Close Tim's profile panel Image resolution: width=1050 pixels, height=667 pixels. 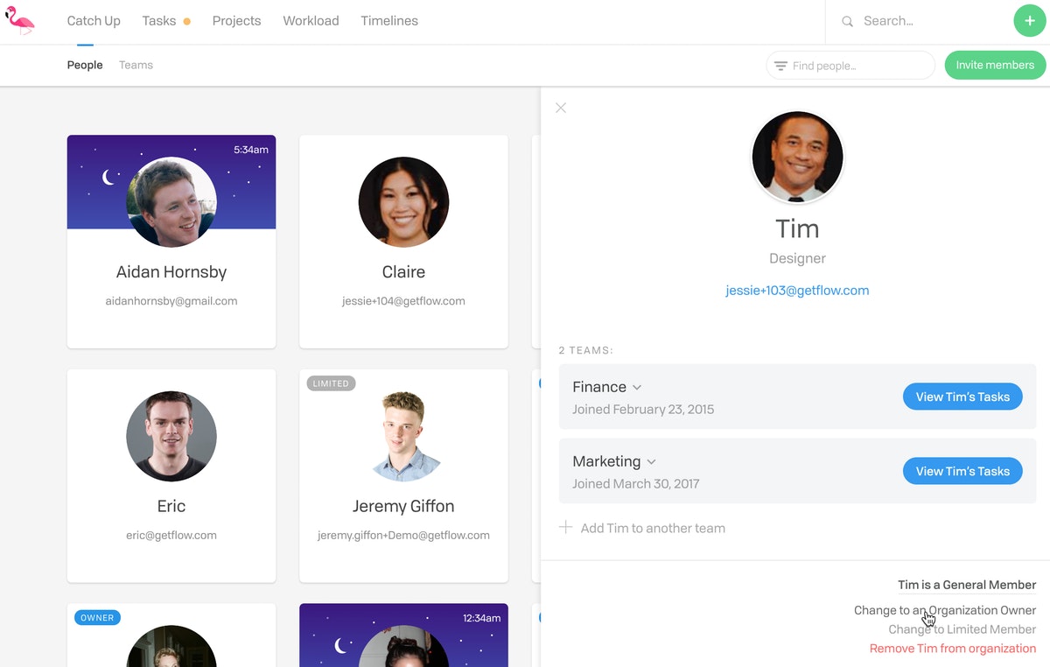561,108
